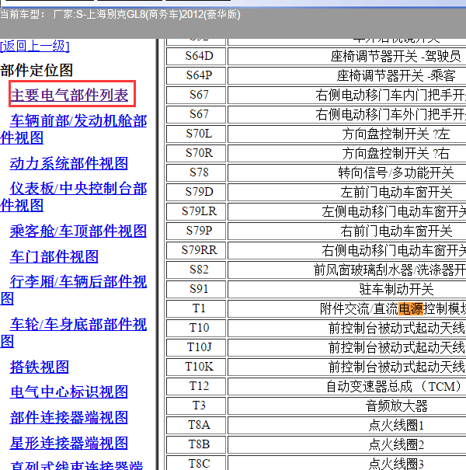
Task: Click 右前门电动车窗开关 description
Action: point(396,231)
